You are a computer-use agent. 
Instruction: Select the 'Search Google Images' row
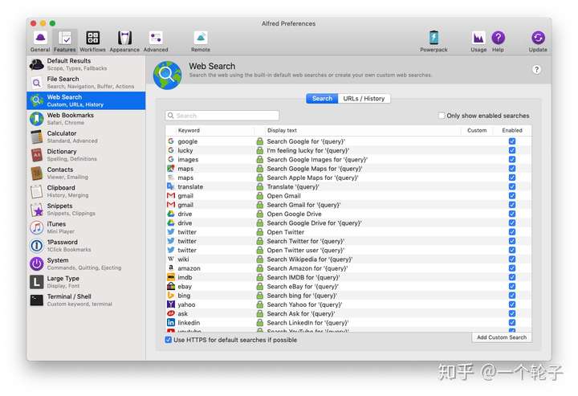coord(348,159)
